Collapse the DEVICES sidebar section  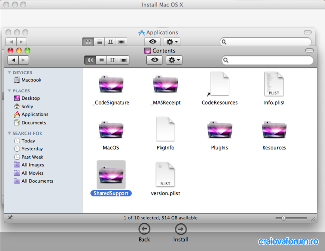point(9,72)
